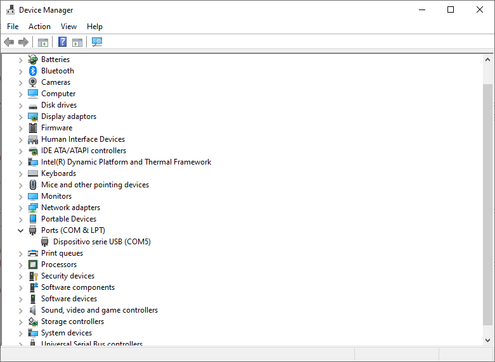
Task: Click the Back arrow toolbar icon
Action: coord(9,42)
